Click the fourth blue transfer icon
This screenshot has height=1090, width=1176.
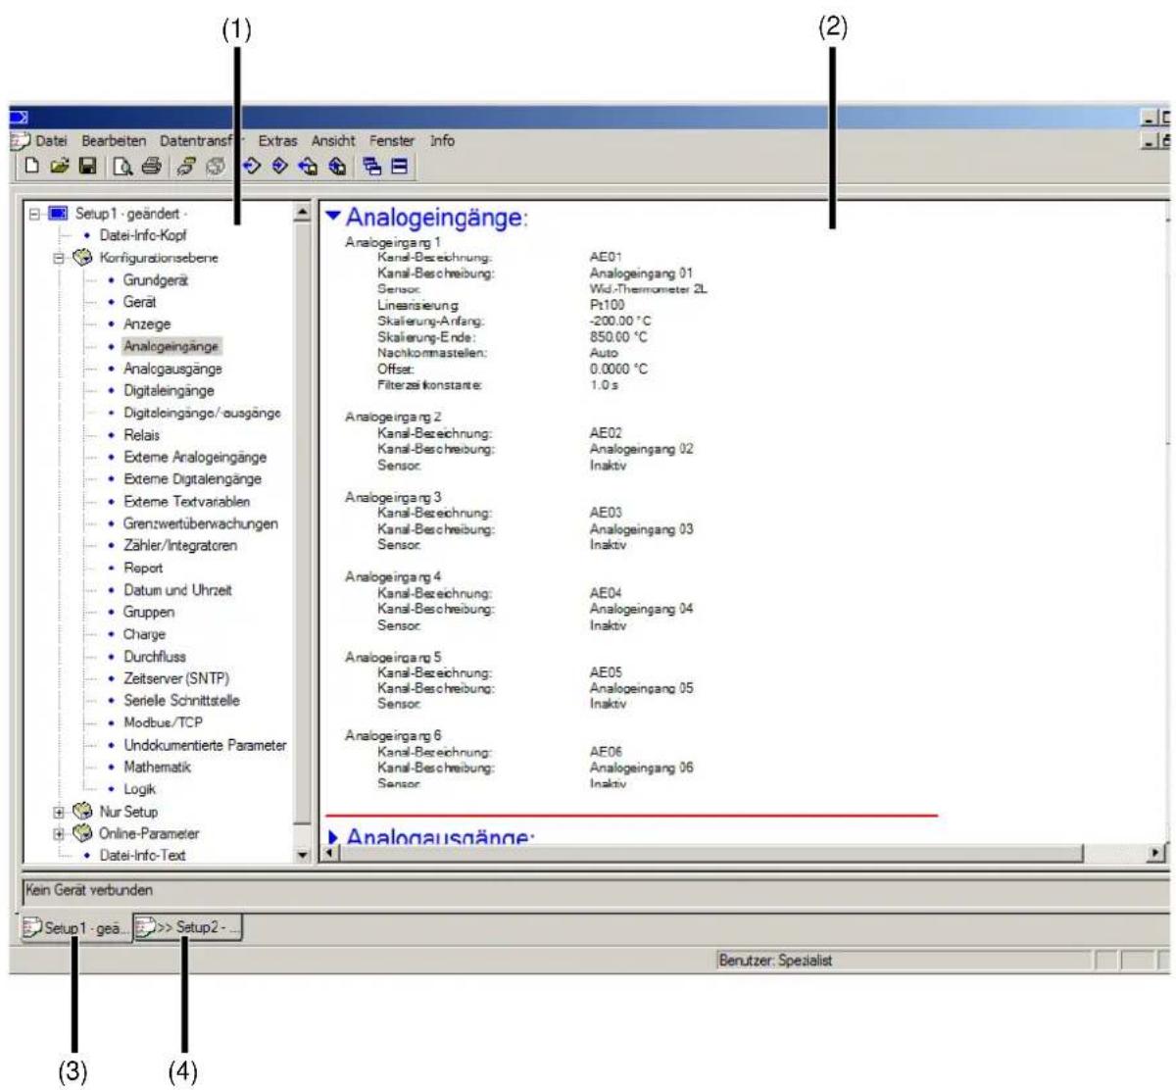pos(337,168)
